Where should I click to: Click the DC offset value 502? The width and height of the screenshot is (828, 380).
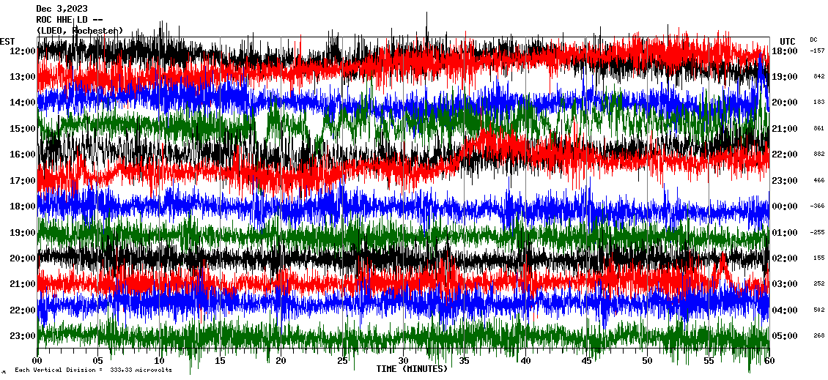pos(818,310)
